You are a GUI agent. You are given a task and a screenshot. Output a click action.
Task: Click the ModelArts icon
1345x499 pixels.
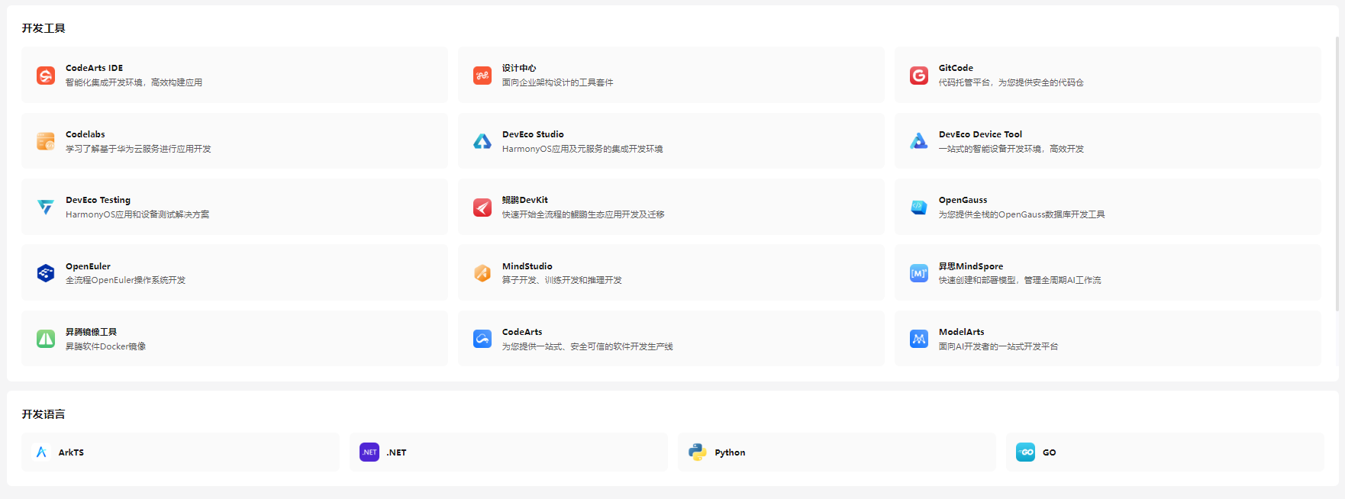click(919, 339)
